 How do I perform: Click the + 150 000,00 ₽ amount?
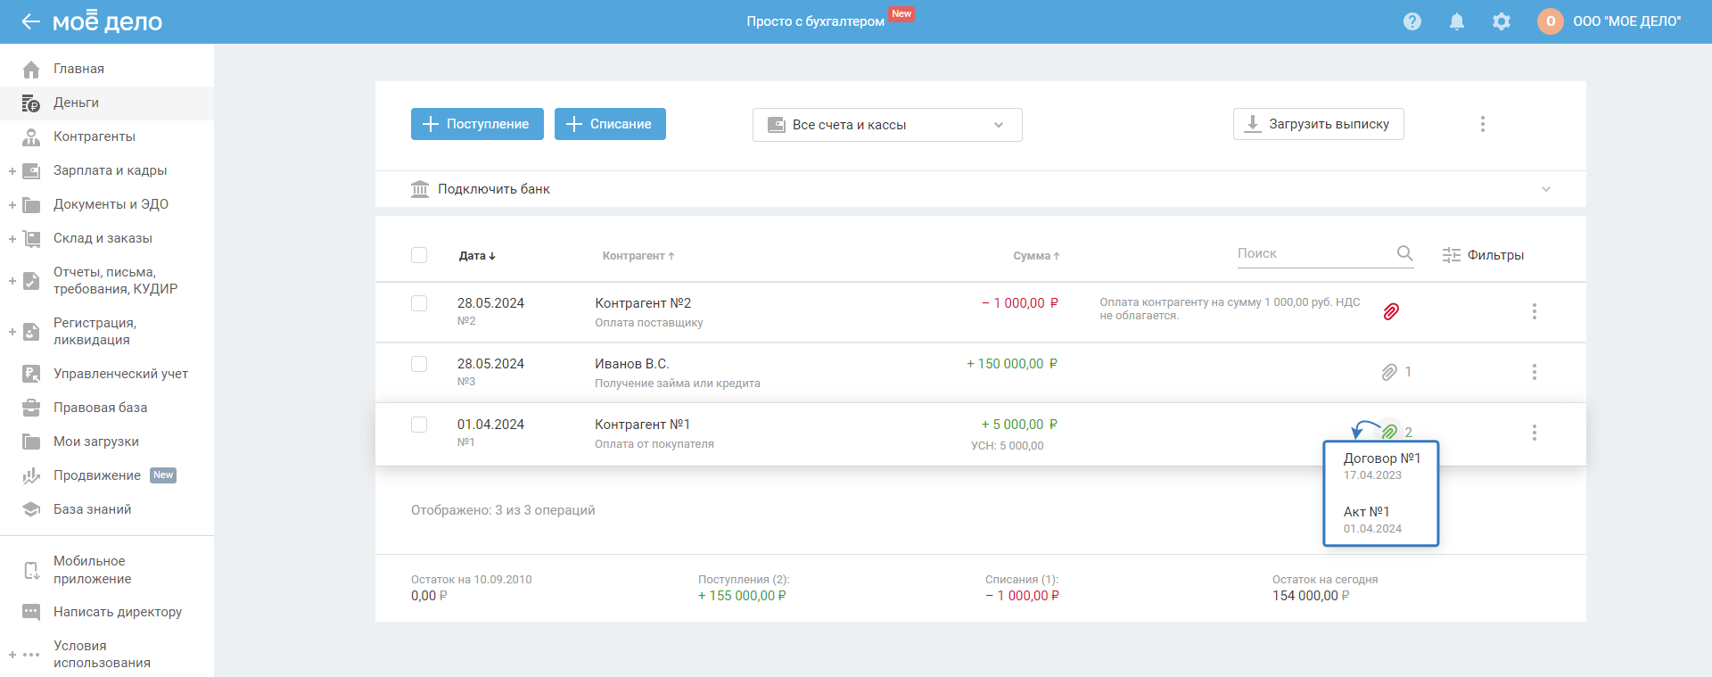pyautogui.click(x=1012, y=364)
